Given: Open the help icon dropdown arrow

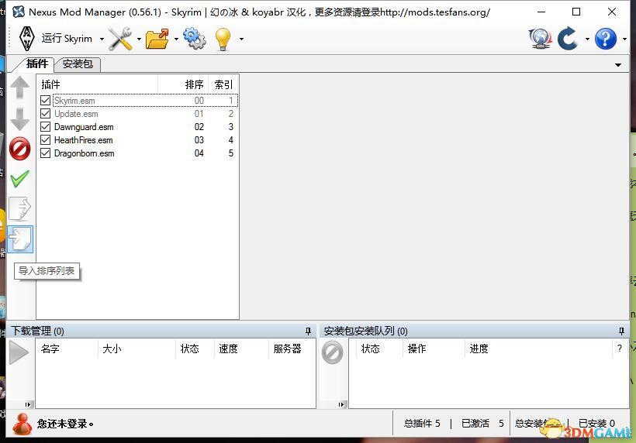Looking at the screenshot, I should click(624, 39).
